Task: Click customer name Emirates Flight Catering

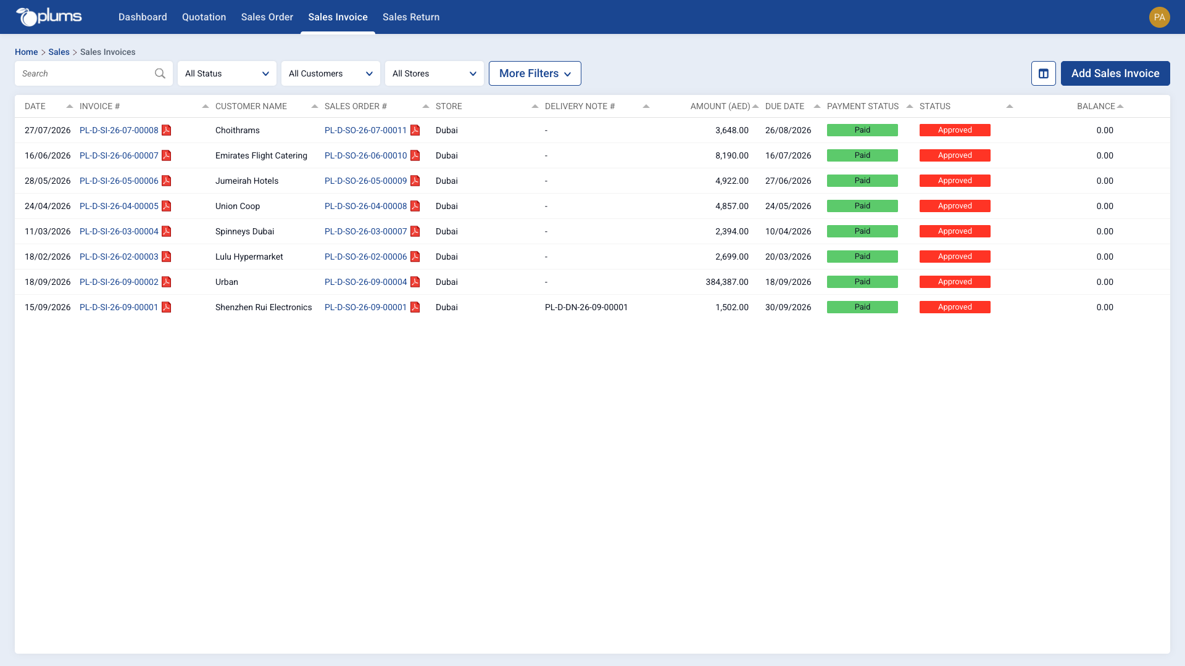Action: coord(261,155)
